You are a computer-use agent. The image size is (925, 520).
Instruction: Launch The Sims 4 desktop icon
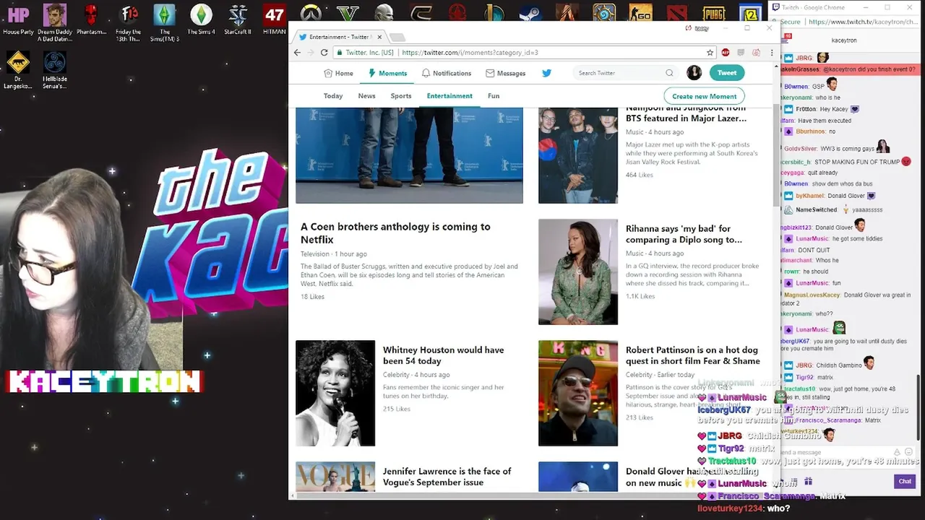coord(201,20)
